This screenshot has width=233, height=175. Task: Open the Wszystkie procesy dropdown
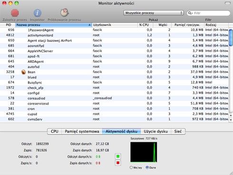tap(154, 13)
